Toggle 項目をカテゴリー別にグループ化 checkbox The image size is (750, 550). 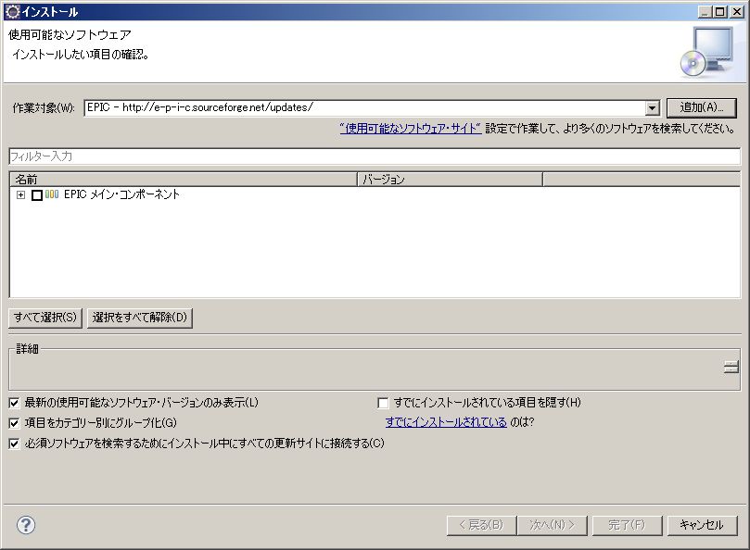pyautogui.click(x=14, y=422)
